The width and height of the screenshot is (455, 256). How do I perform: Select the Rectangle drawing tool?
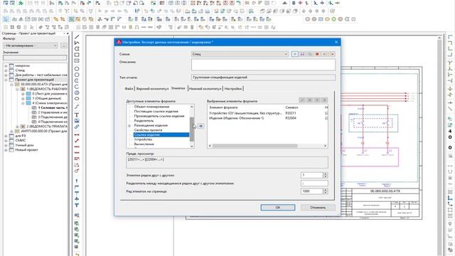pos(77,55)
